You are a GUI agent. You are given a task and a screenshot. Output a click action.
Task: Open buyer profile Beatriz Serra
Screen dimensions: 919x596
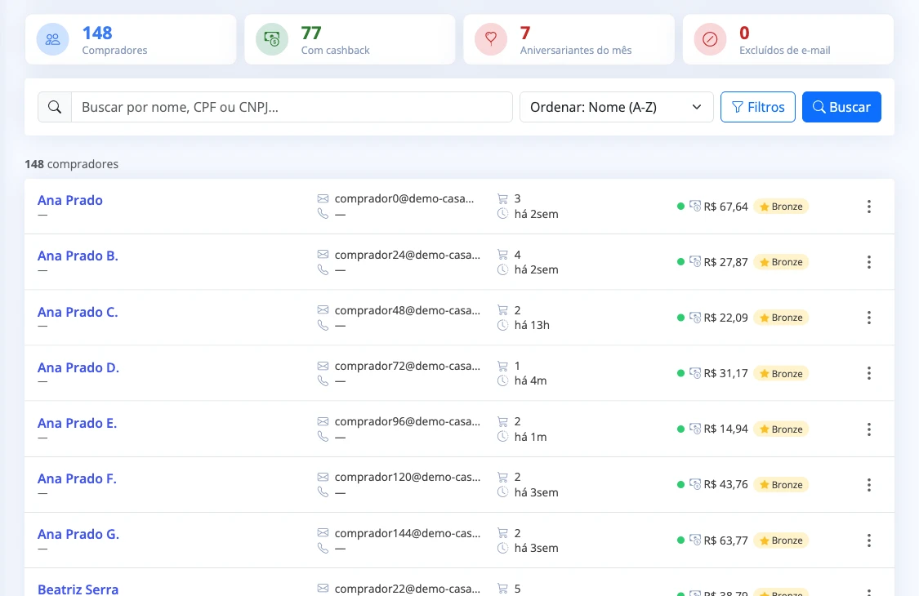[78, 589]
